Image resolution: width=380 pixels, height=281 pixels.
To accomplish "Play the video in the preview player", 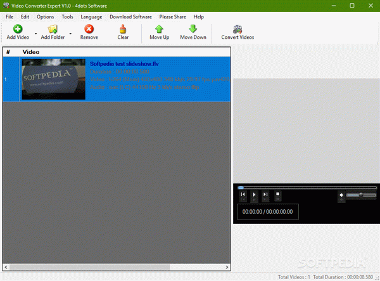I will click(x=254, y=194).
